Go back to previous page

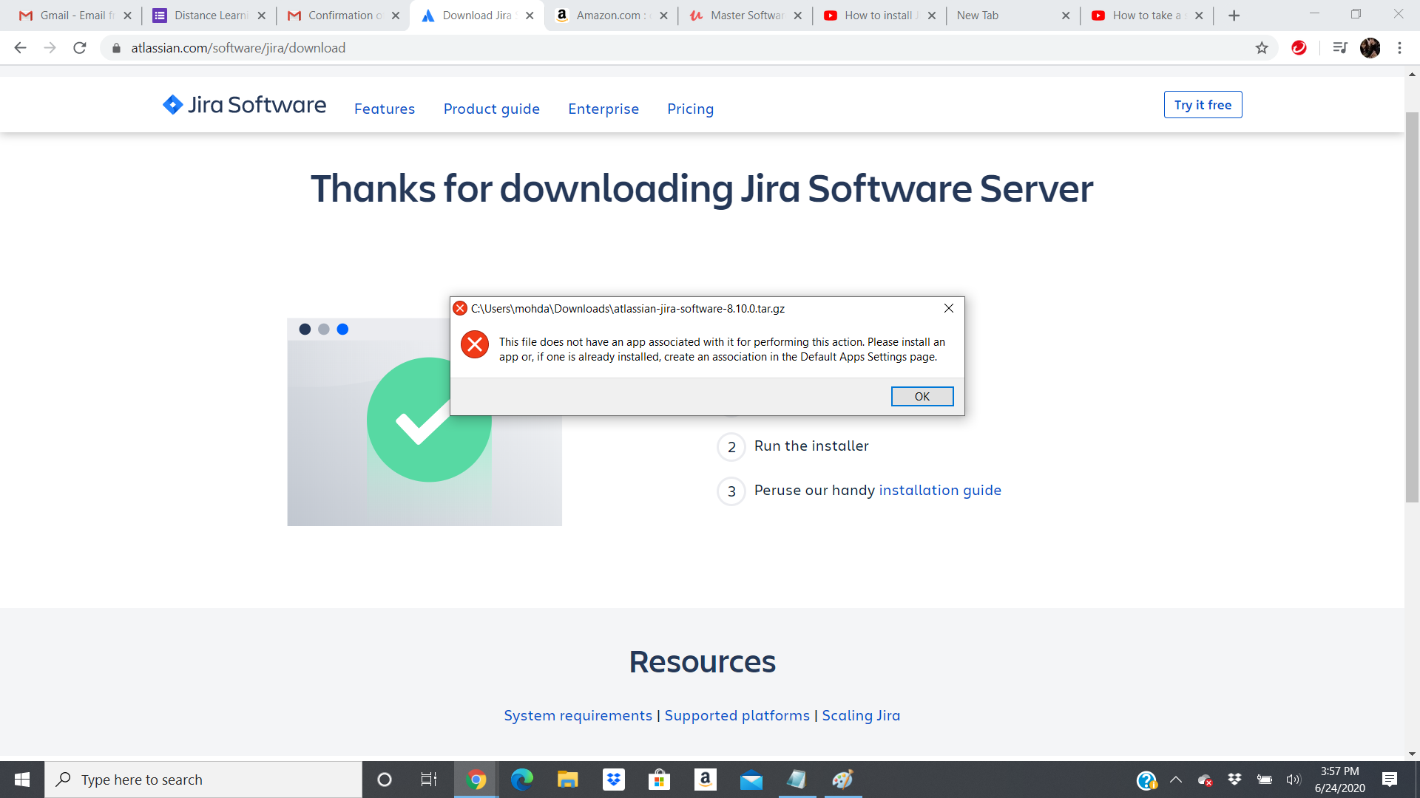pyautogui.click(x=20, y=48)
